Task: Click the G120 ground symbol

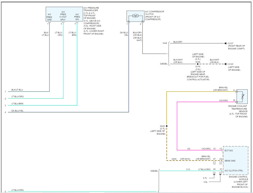Action: (x=226, y=64)
